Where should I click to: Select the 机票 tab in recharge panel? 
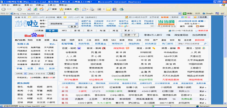tap(30, 69)
